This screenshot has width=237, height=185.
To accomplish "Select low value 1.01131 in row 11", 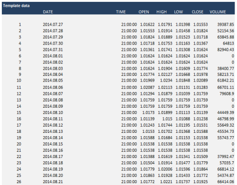I will [183, 87].
